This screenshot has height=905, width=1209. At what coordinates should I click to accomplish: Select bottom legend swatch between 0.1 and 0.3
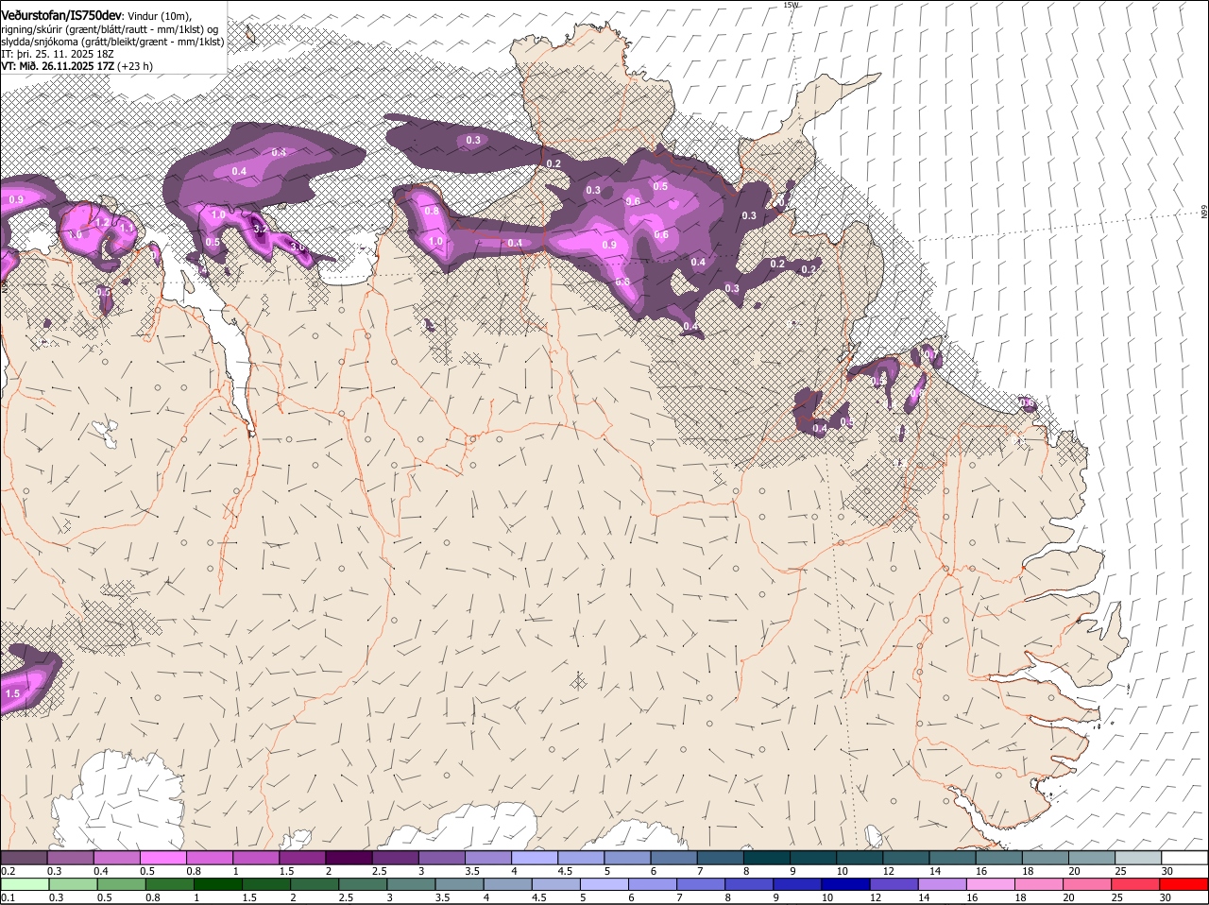click(x=24, y=884)
